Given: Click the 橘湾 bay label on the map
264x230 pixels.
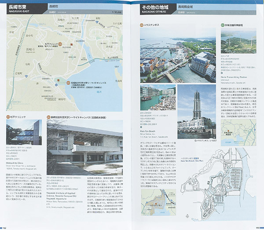Looking at the screenshot, I should 99,92.
